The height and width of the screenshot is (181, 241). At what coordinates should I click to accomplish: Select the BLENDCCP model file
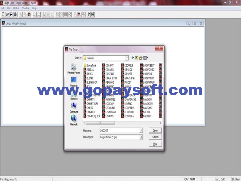coord(90,82)
